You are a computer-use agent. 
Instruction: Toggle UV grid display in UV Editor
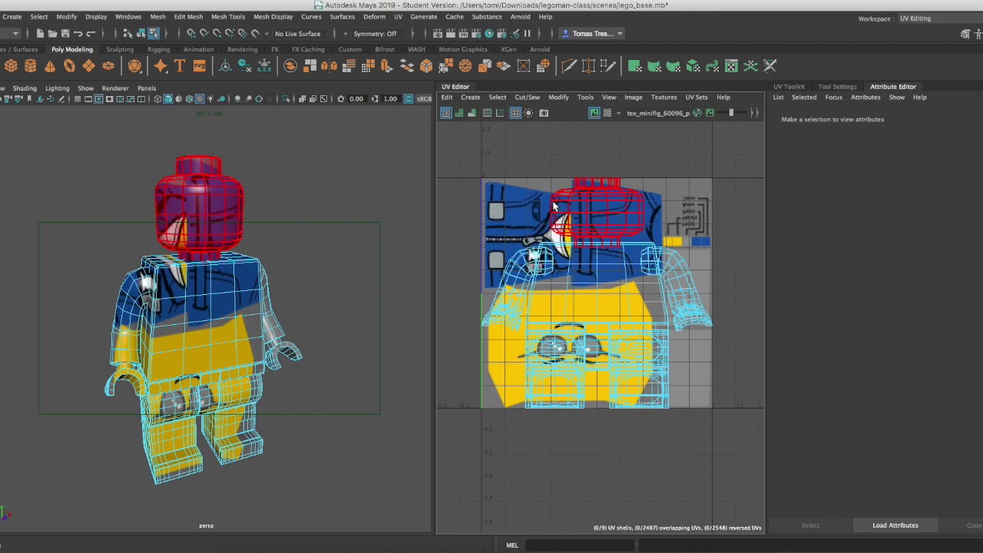point(515,113)
